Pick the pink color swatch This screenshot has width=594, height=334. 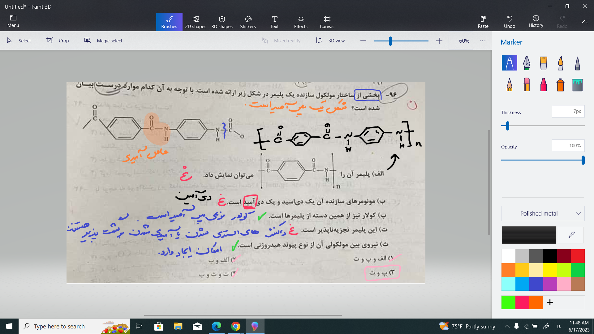(x=564, y=284)
